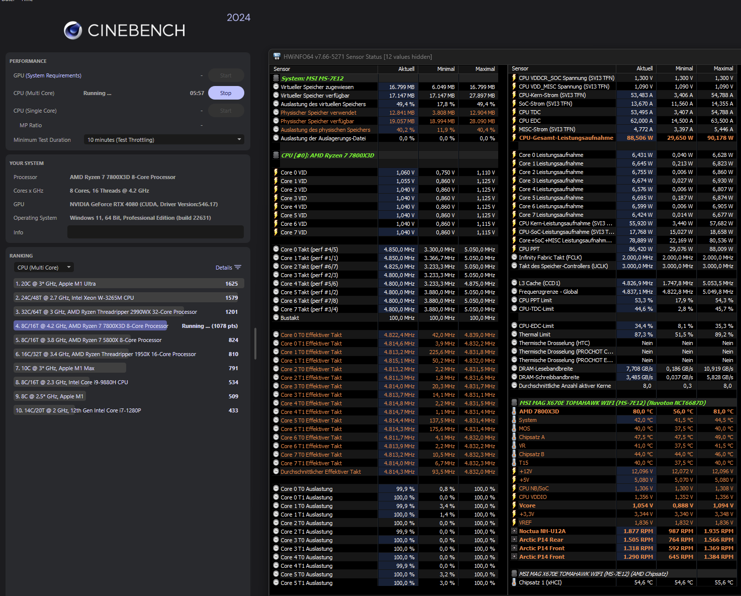Viewport: 741px width, 596px height.
Task: Click the System: MSI MS-7E12 group icon
Action: [276, 78]
